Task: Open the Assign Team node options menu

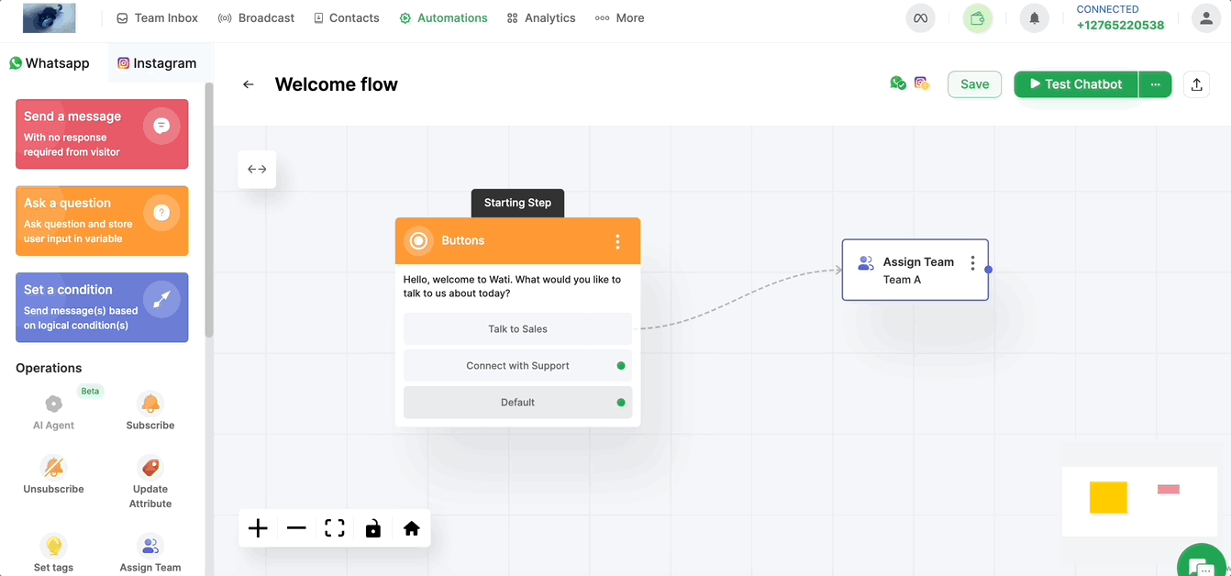Action: pyautogui.click(x=972, y=261)
